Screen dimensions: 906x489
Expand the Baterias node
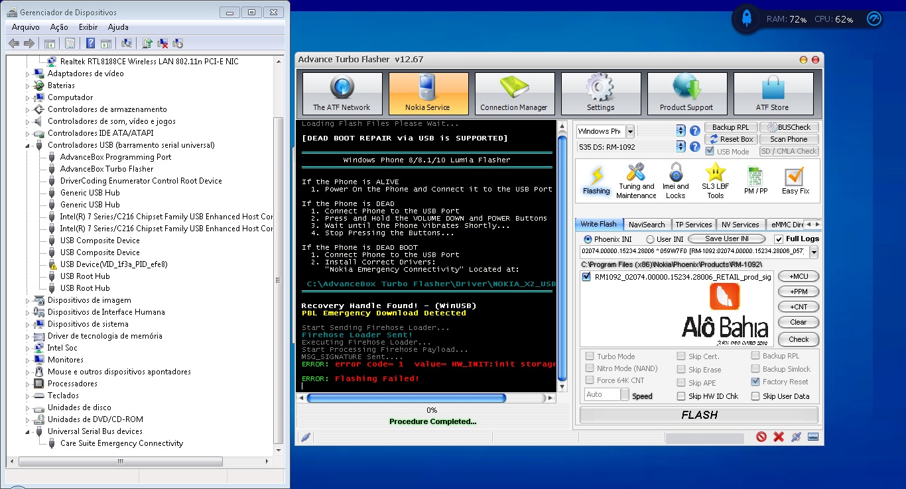coord(28,85)
